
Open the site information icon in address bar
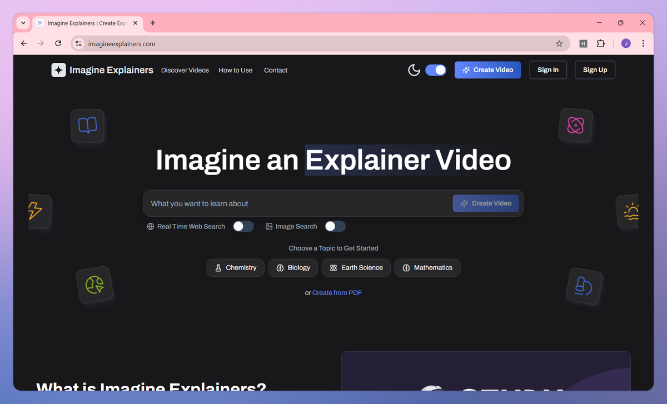(78, 43)
